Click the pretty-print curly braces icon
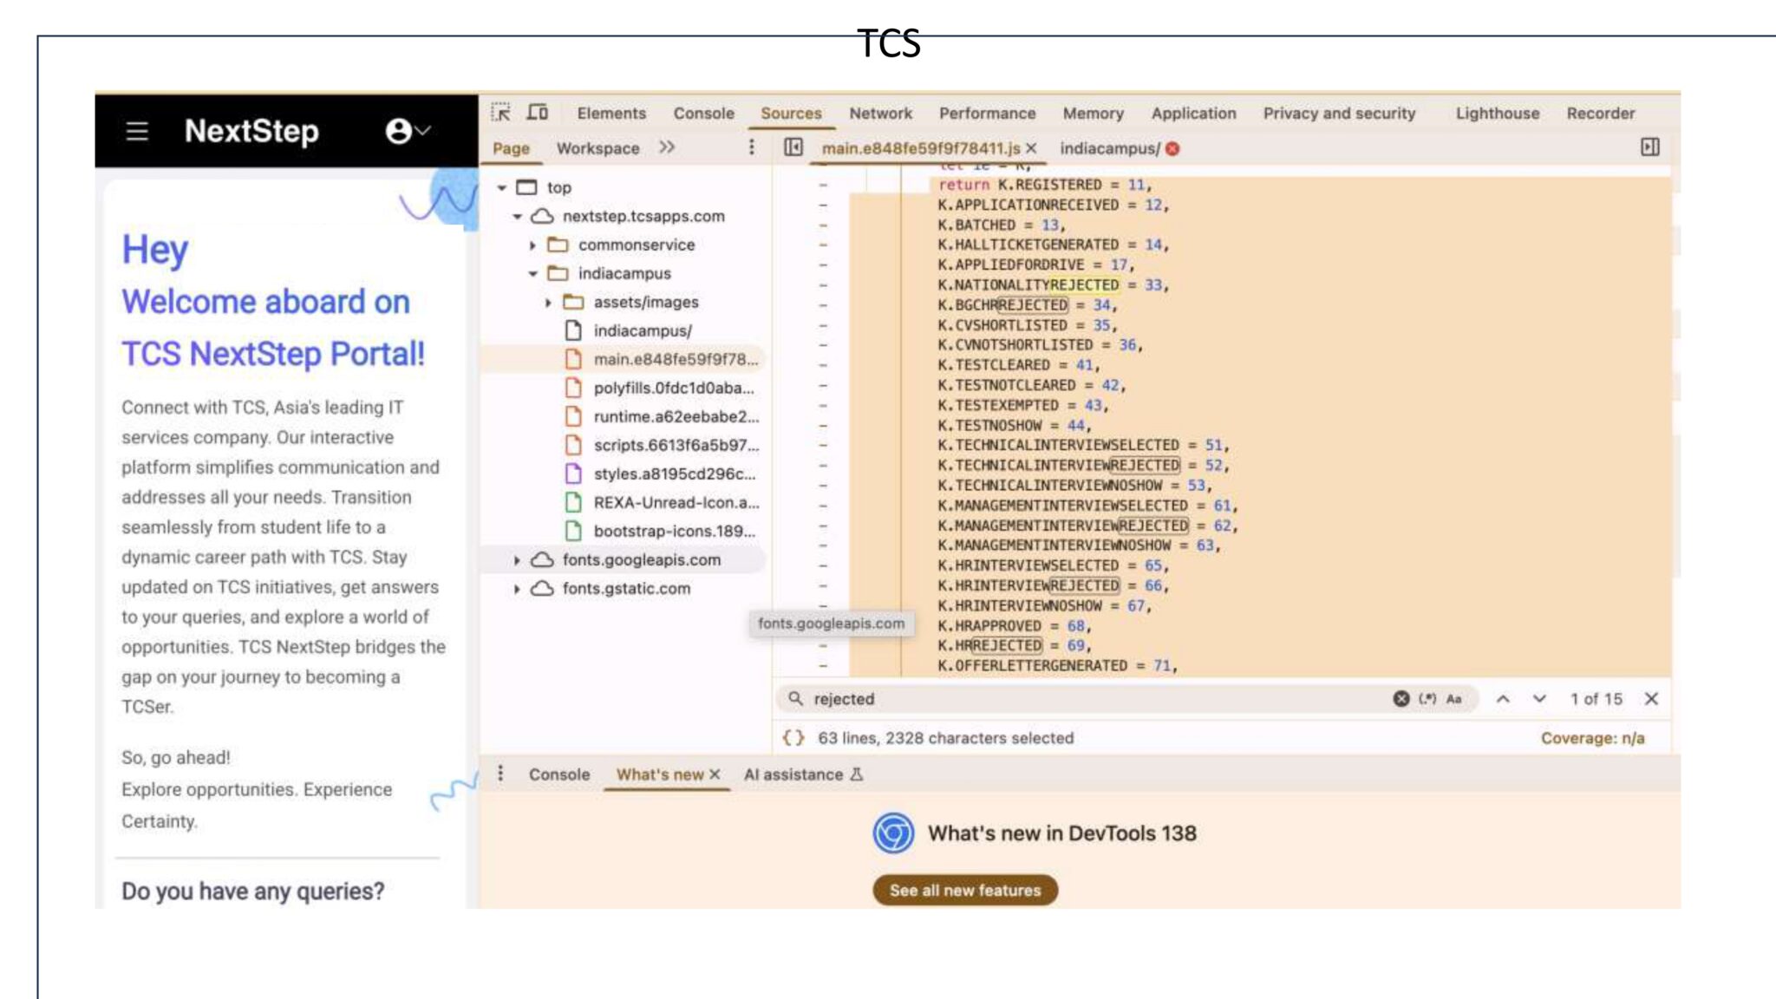The height and width of the screenshot is (999, 1776). point(792,738)
